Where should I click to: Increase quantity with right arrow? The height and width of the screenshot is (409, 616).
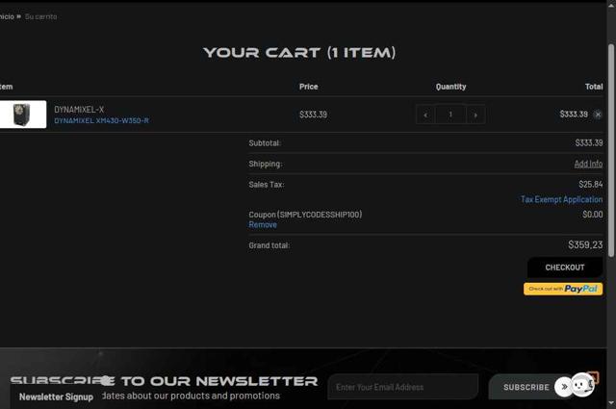(x=475, y=115)
